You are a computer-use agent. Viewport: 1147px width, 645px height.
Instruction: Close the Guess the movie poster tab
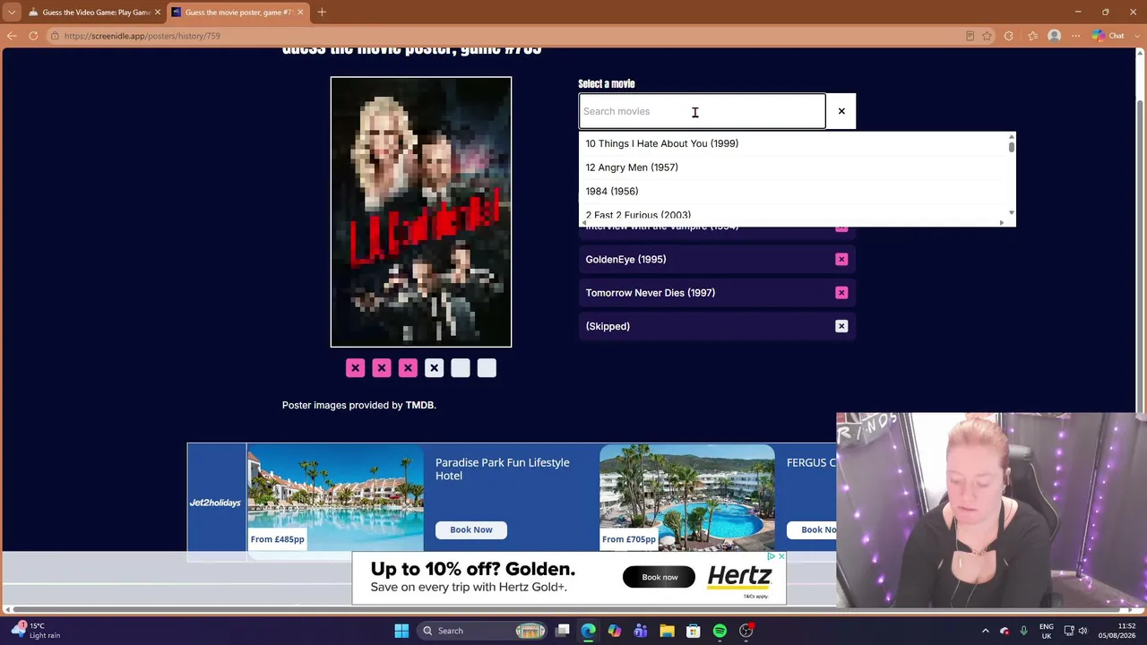coord(300,13)
